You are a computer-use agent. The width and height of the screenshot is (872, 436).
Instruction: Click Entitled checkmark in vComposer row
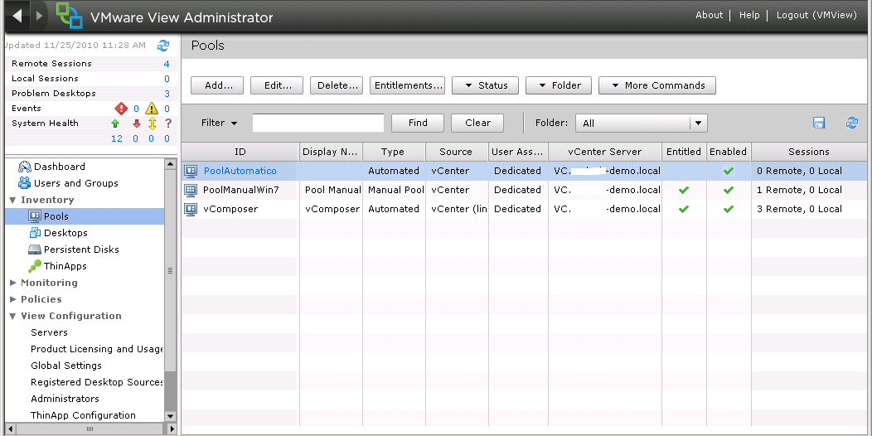point(684,209)
